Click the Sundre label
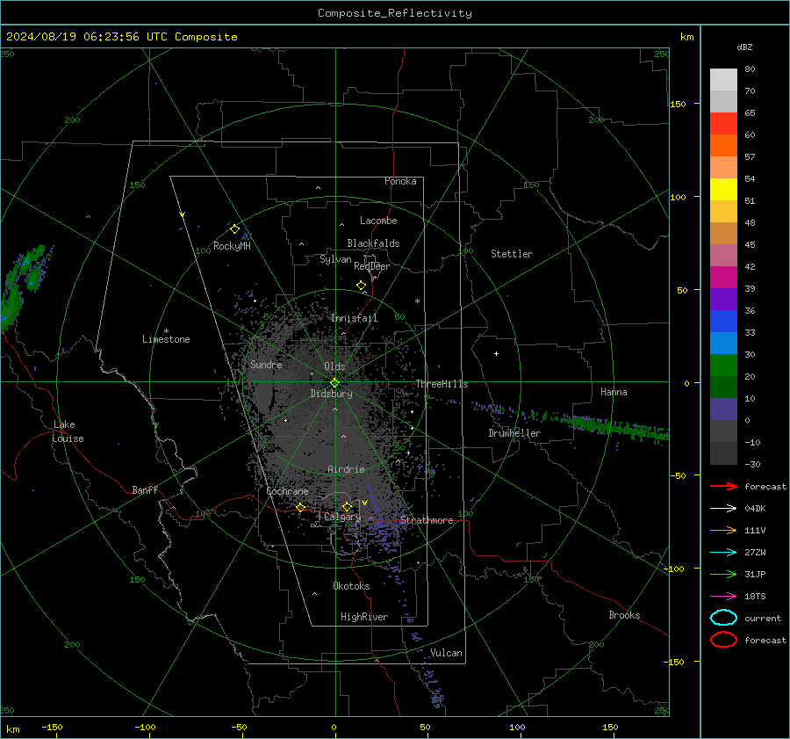The height and width of the screenshot is (739, 790). tap(266, 364)
